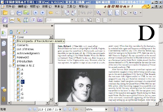The width and height of the screenshot is (163, 112).
Task: Click the redo arrow in the toolbar
Action: tap(90, 13)
